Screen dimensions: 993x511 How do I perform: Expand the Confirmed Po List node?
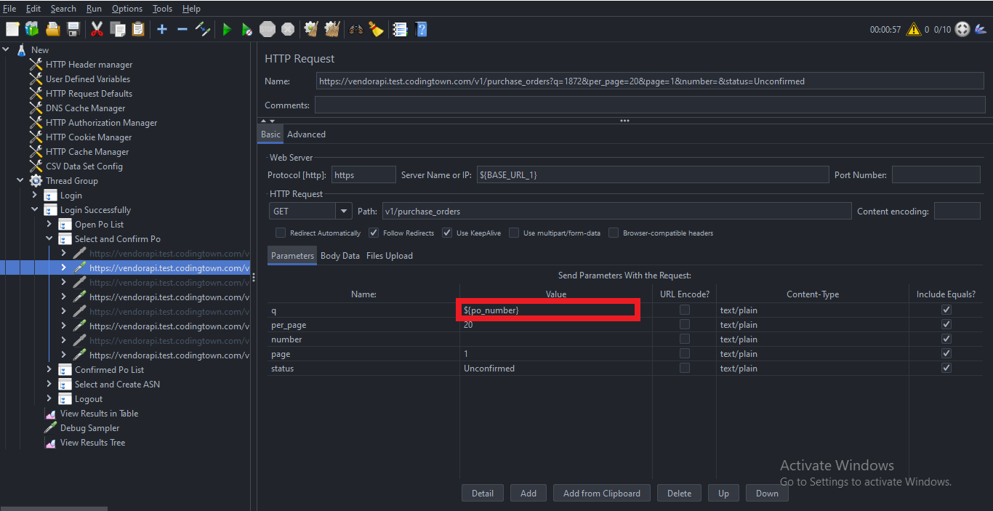[x=49, y=370]
